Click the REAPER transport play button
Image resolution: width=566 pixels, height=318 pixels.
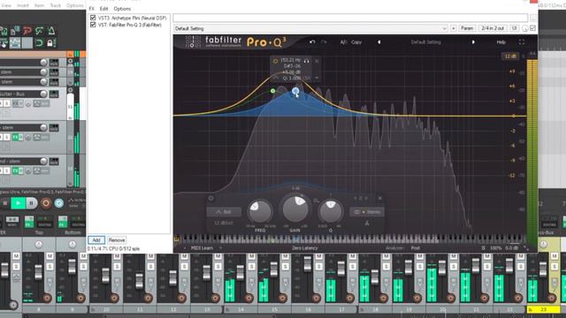click(x=18, y=203)
